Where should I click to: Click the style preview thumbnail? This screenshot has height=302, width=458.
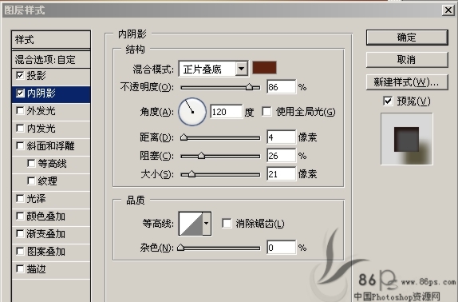coord(407,139)
